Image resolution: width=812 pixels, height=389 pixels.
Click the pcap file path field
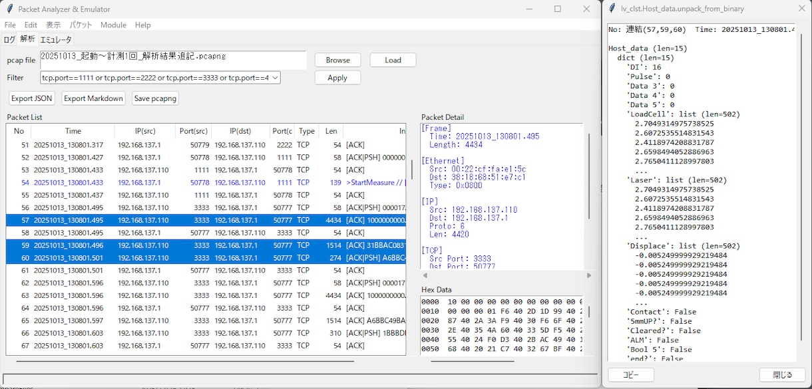click(173, 60)
